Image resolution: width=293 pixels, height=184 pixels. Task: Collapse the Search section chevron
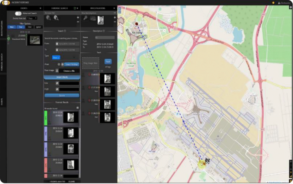(x=65, y=31)
